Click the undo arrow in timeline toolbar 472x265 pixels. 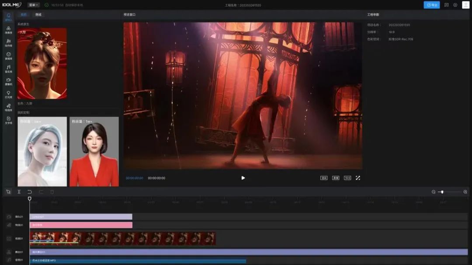30,192
